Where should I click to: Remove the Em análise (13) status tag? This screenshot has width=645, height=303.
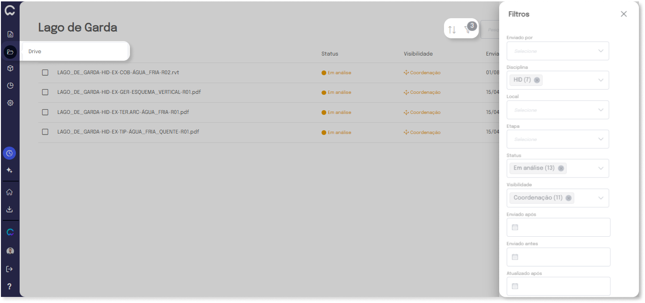point(561,169)
